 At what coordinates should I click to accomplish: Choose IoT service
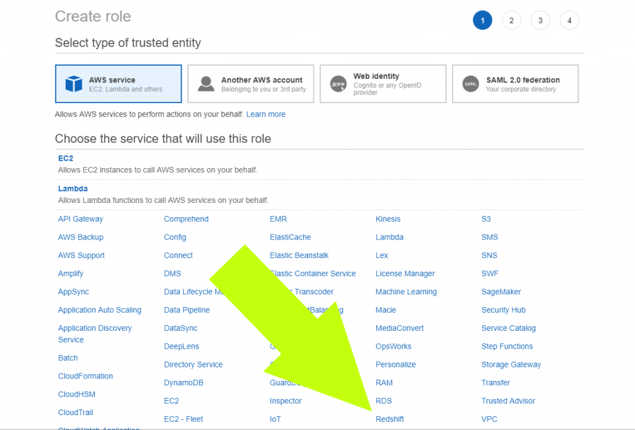click(275, 419)
